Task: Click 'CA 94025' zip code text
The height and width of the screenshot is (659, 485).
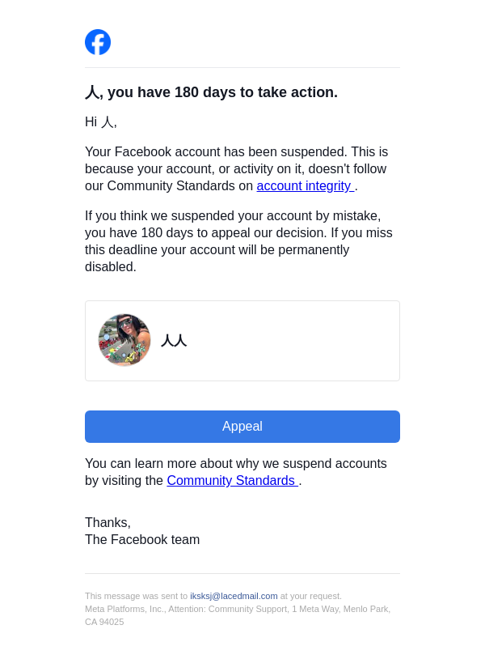Action: 104,622
